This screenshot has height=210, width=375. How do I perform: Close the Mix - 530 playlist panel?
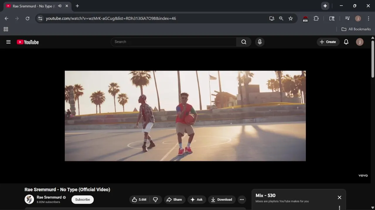(x=340, y=197)
